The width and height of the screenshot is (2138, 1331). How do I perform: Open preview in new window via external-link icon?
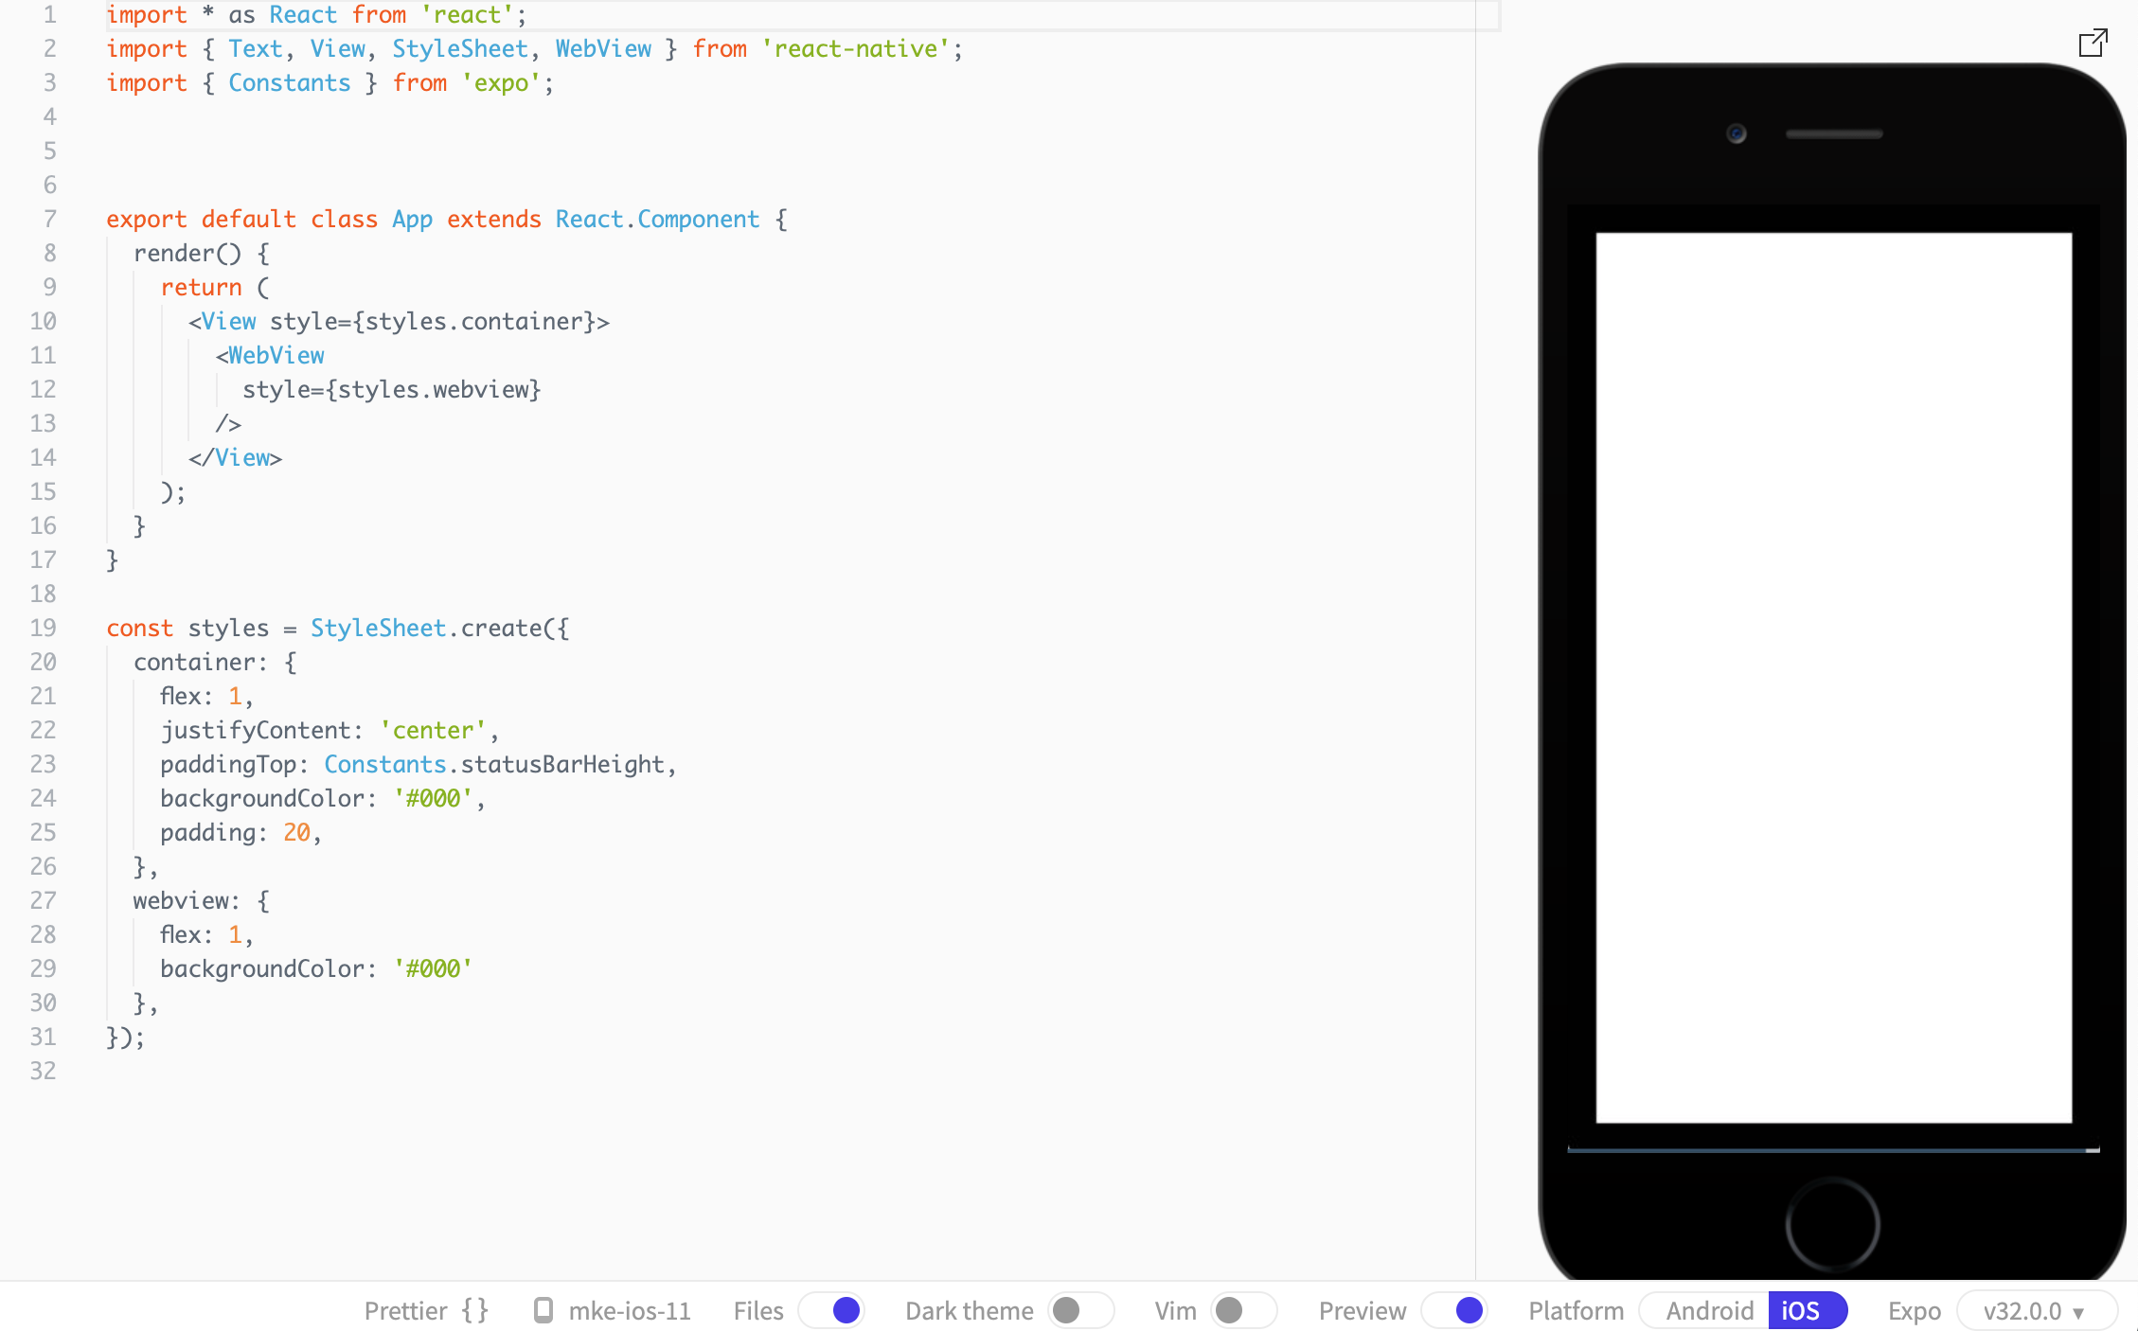click(2093, 44)
